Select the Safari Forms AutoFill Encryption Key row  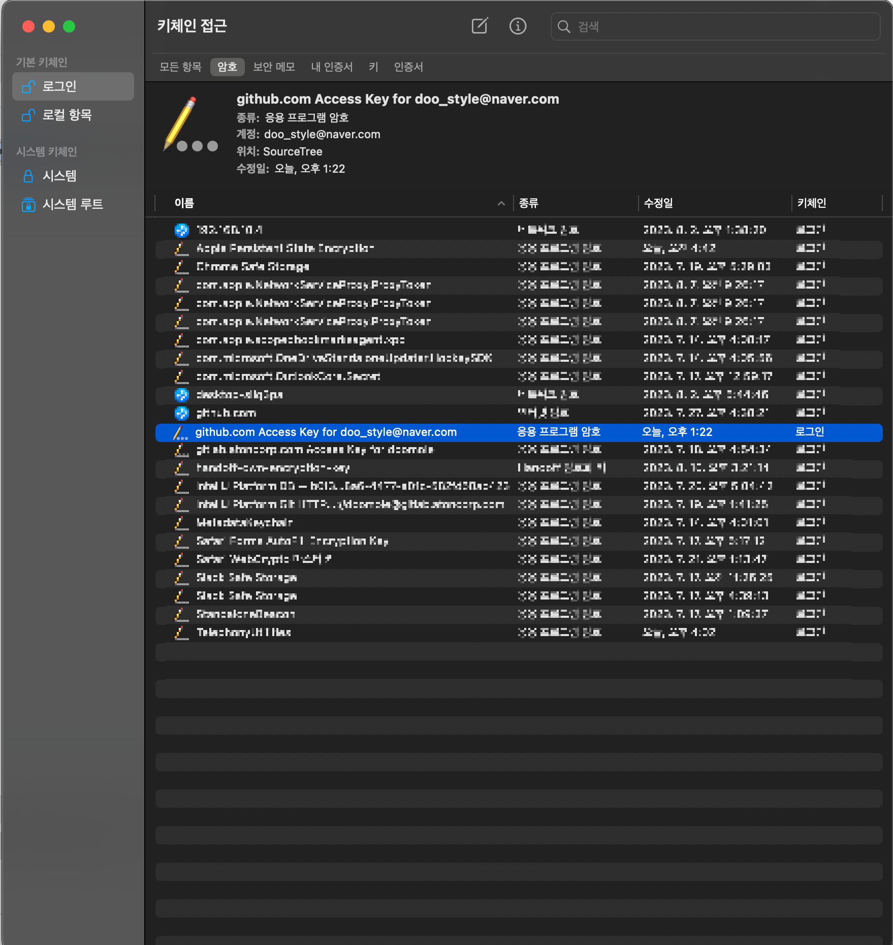519,541
